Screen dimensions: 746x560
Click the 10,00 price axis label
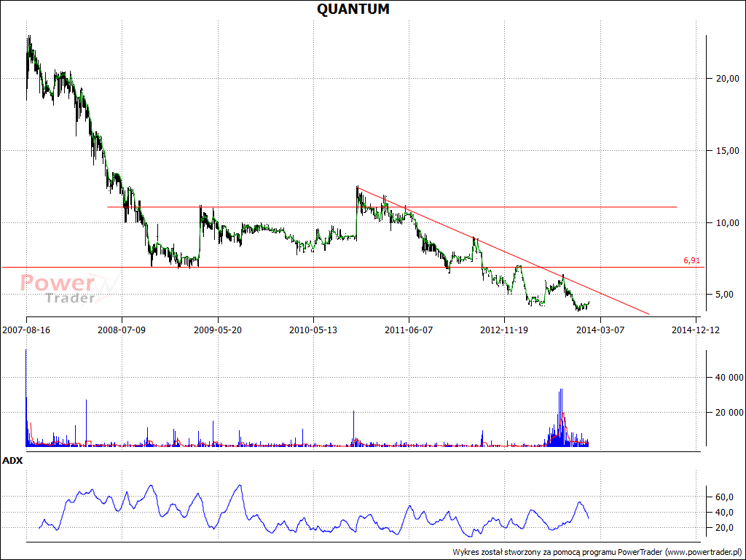coord(728,223)
